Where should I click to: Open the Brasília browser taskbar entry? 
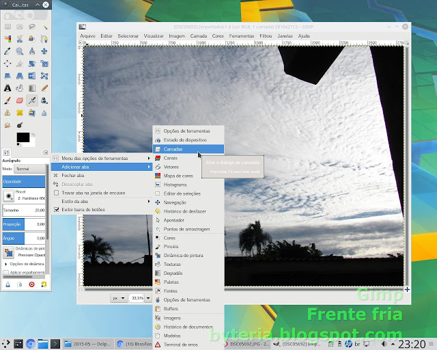pos(135,344)
